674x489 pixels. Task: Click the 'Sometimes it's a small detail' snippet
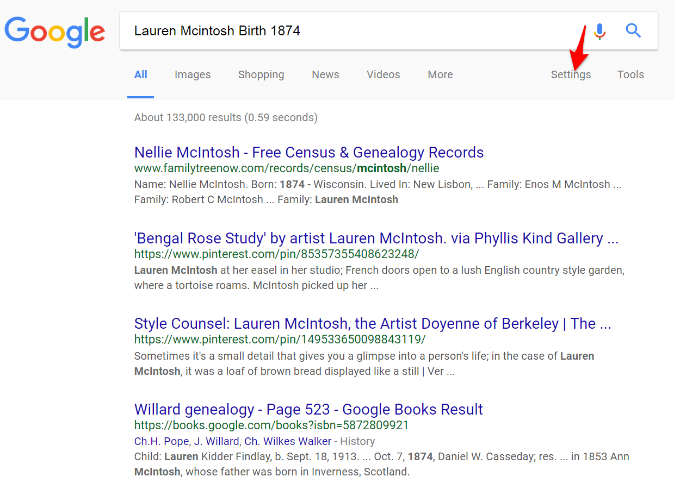pos(364,363)
